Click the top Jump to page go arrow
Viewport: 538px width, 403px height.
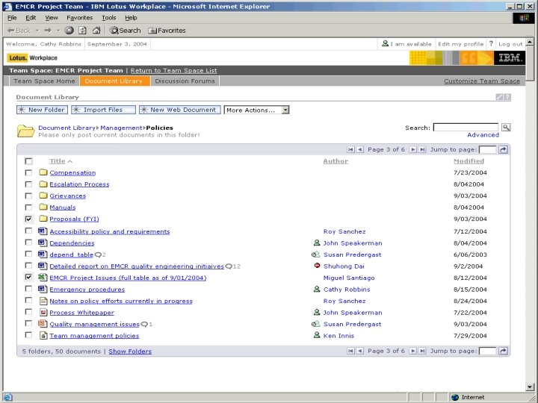503,149
